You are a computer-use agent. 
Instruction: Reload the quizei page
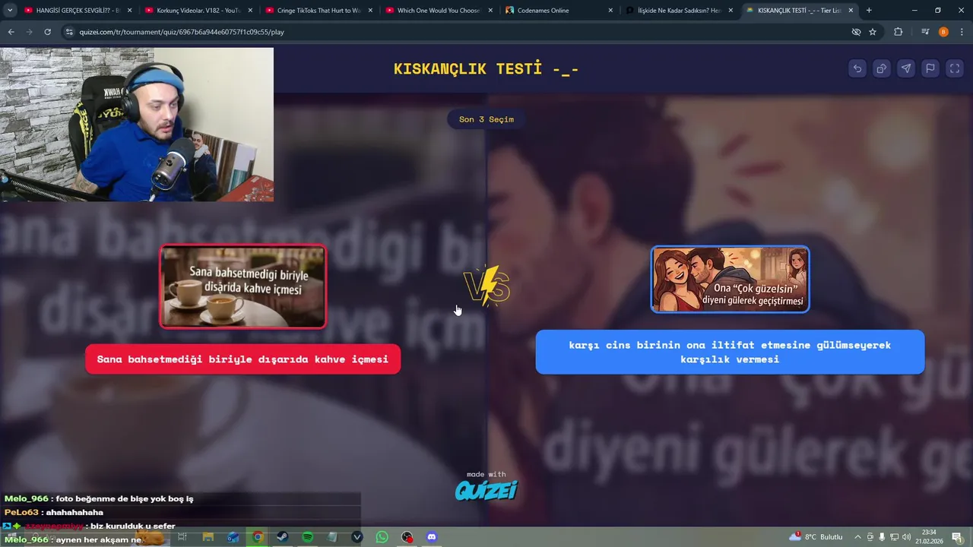coord(47,32)
